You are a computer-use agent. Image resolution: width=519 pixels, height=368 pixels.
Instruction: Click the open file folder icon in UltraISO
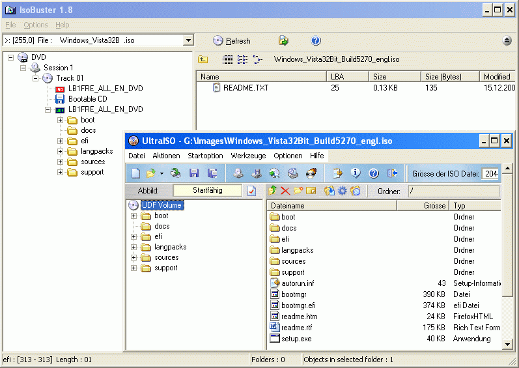(x=151, y=173)
